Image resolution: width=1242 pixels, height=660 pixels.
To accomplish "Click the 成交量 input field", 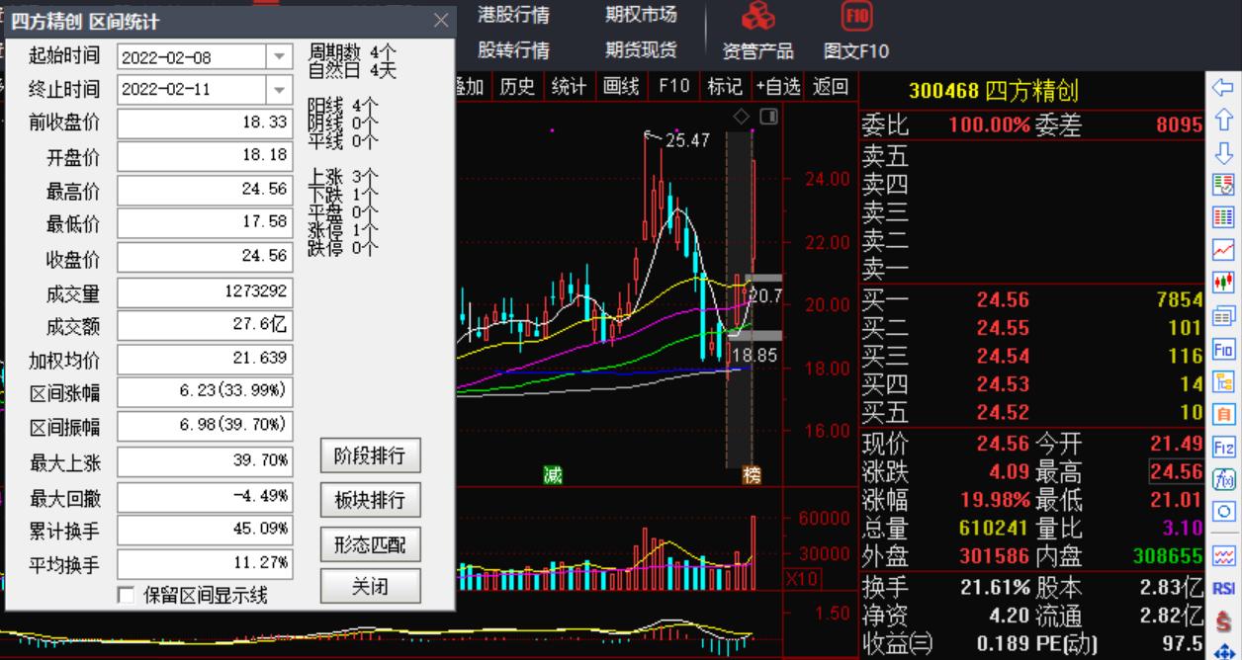I will [x=204, y=292].
